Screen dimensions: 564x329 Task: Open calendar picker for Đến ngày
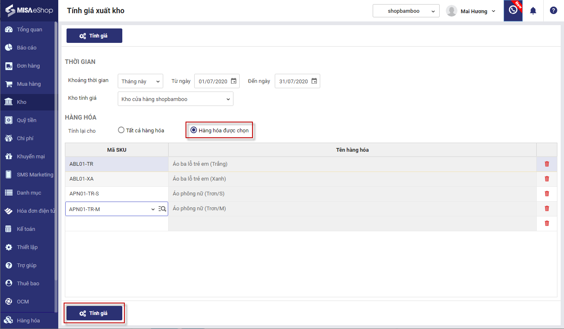click(x=314, y=81)
